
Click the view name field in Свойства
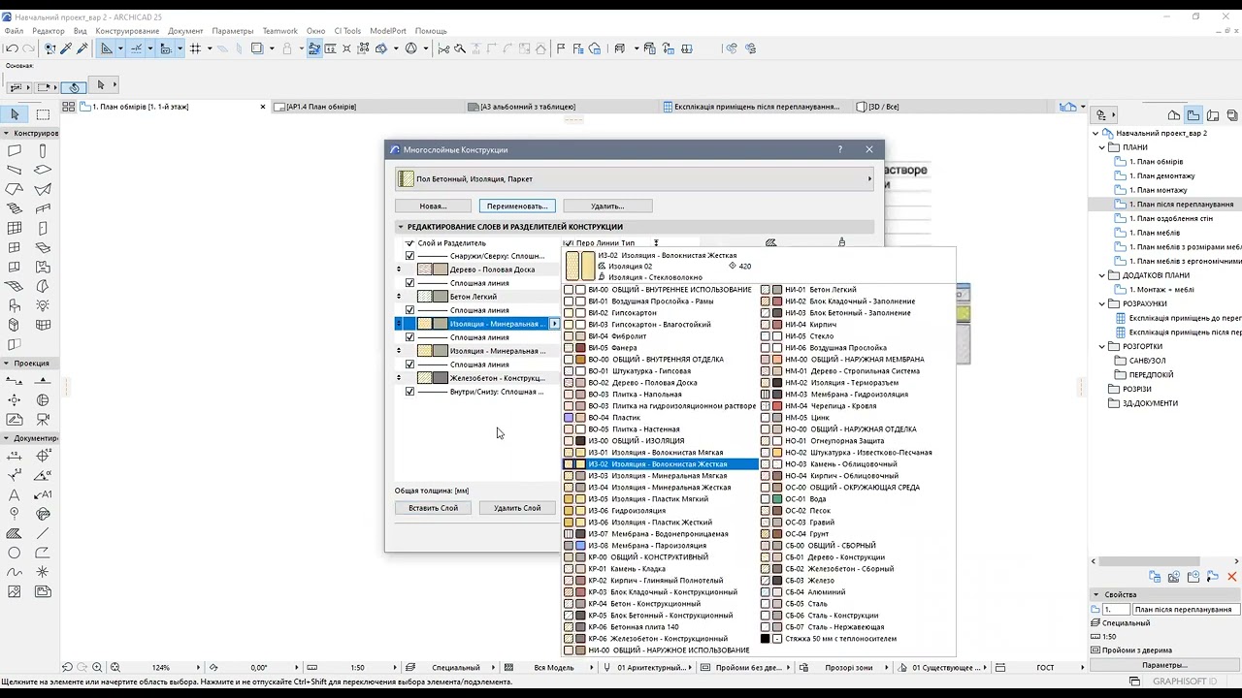point(1185,610)
